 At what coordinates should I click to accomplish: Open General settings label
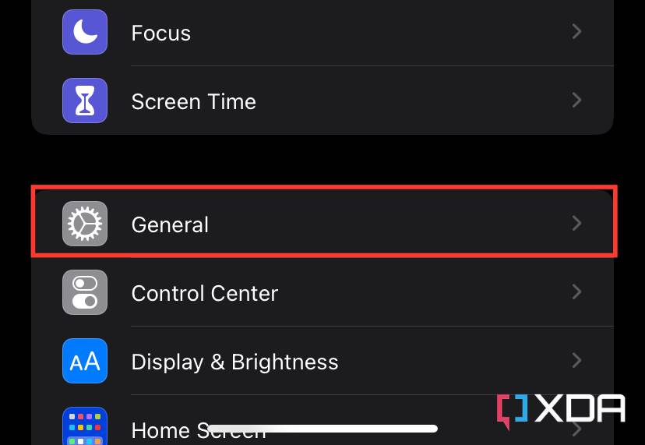point(170,225)
